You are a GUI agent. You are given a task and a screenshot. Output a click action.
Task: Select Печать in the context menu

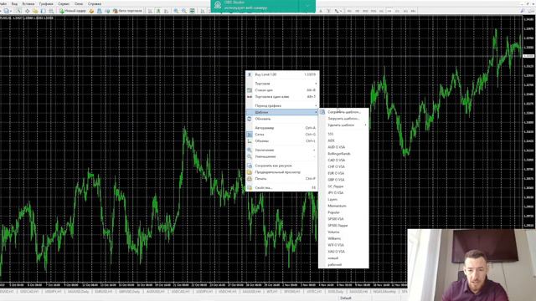(x=282, y=178)
